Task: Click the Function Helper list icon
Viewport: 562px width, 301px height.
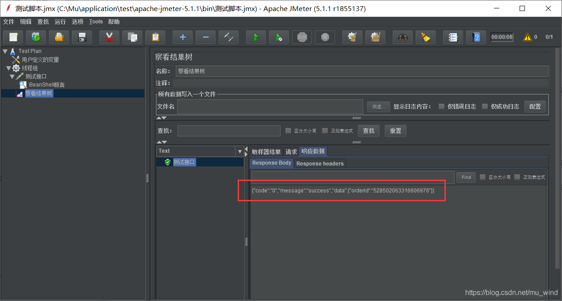Action: 453,38
